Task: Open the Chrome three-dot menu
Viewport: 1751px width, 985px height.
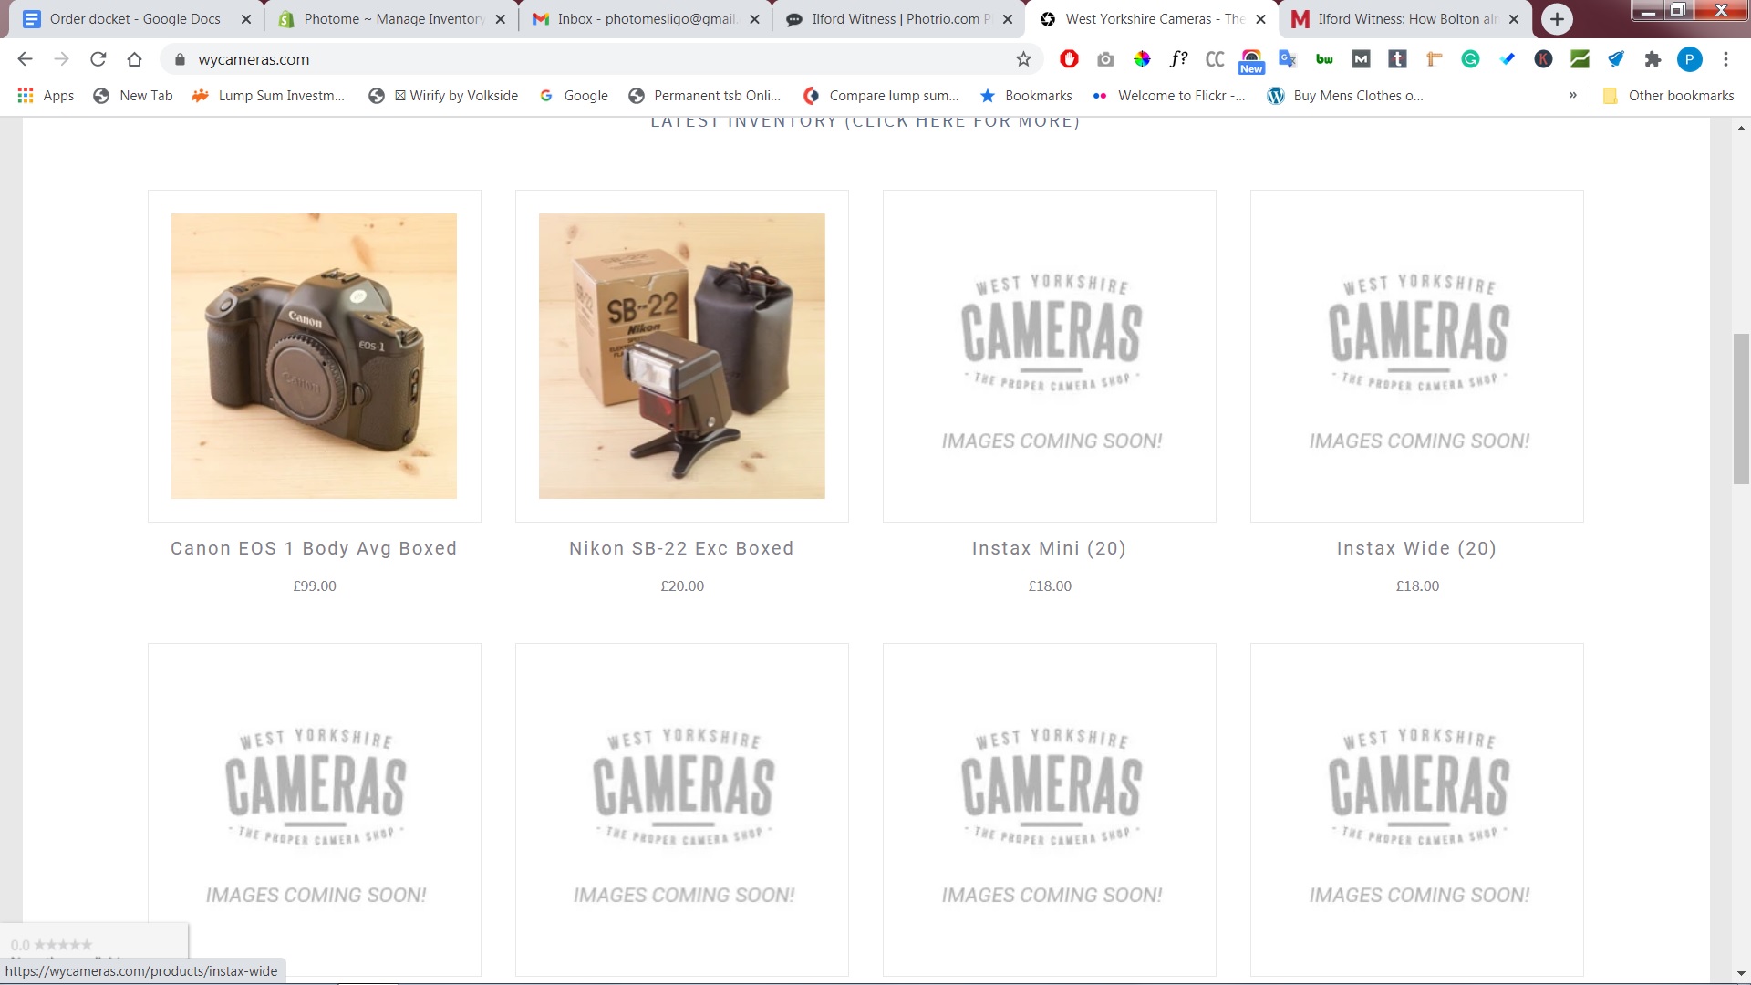Action: [x=1725, y=59]
